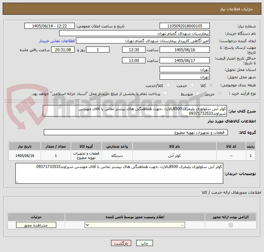Click the buyer organization name field

(135, 33)
